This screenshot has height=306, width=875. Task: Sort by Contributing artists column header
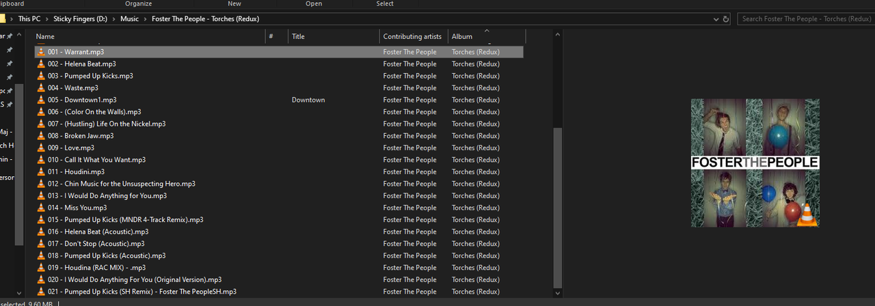pos(414,37)
